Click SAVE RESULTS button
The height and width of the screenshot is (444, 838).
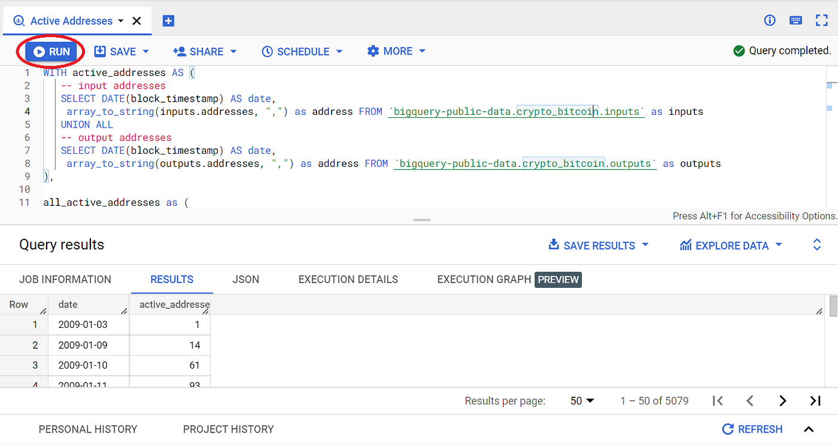[592, 245]
